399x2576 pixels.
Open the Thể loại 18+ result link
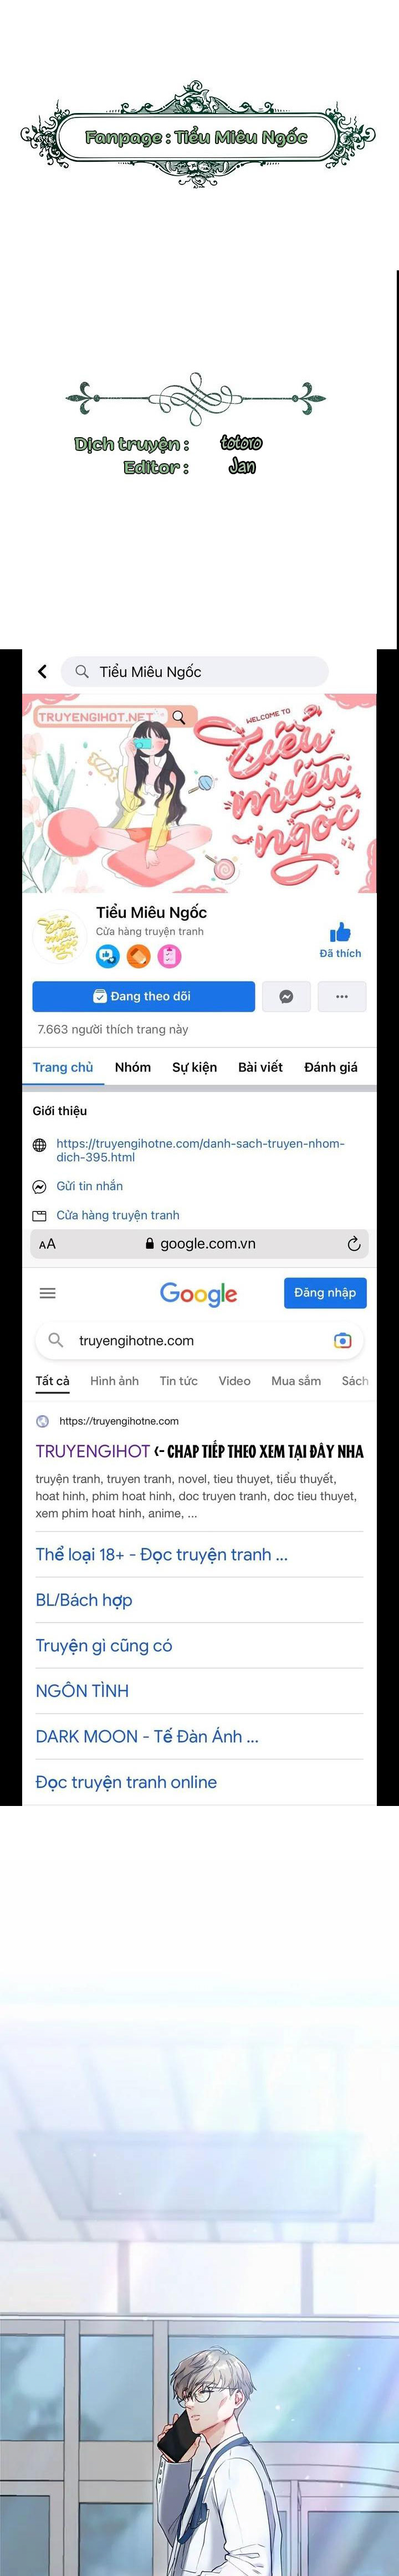tap(161, 1554)
